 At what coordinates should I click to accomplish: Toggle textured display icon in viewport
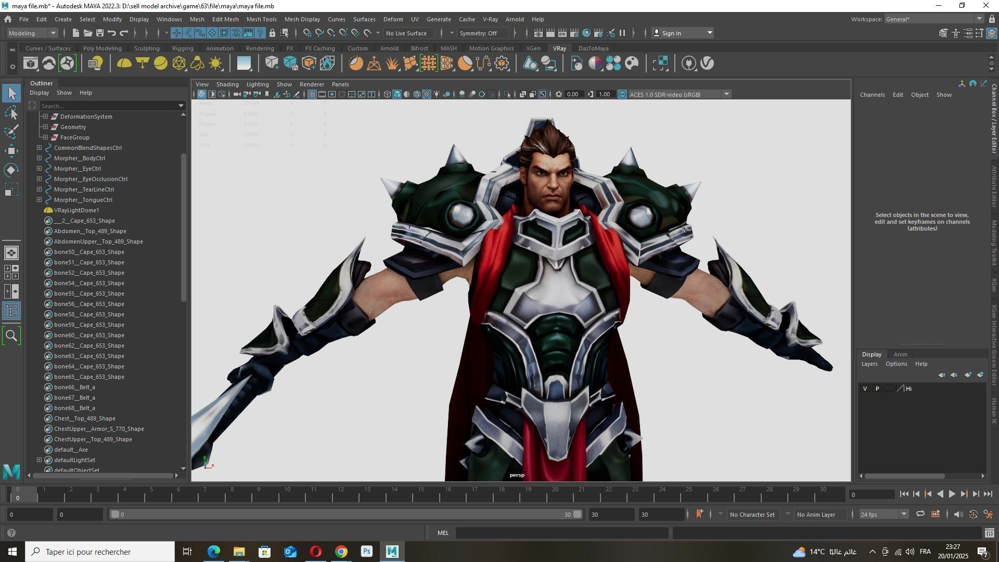(x=427, y=94)
